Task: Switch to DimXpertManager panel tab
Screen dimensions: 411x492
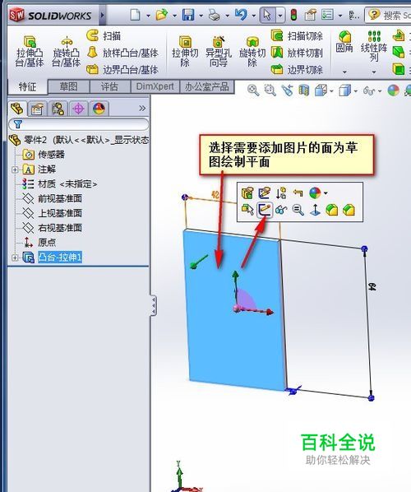Action: point(78,109)
